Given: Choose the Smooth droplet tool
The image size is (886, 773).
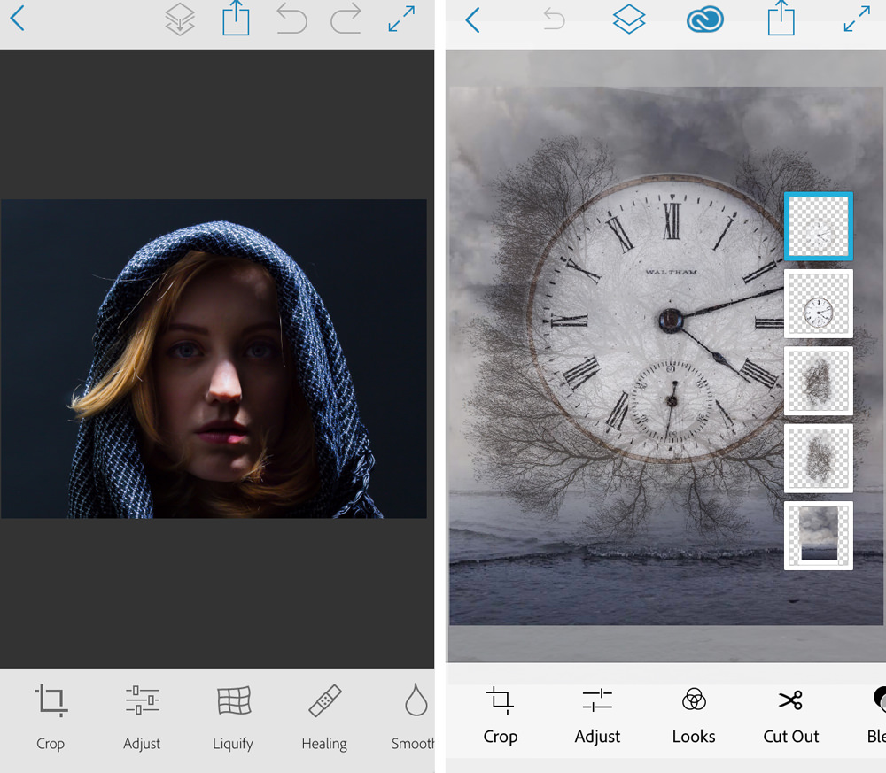Looking at the screenshot, I should [414, 715].
